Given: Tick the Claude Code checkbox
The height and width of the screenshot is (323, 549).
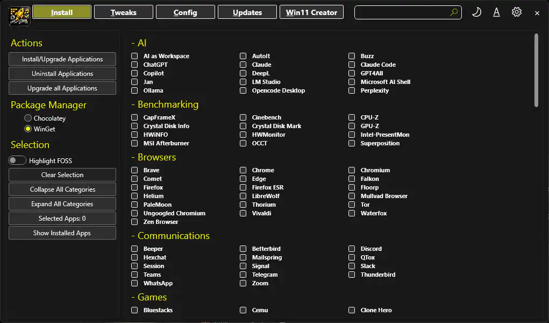Looking at the screenshot, I should tap(352, 65).
